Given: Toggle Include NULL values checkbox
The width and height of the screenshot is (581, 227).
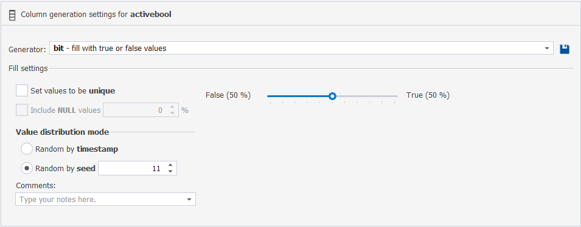Looking at the screenshot, I should point(22,110).
